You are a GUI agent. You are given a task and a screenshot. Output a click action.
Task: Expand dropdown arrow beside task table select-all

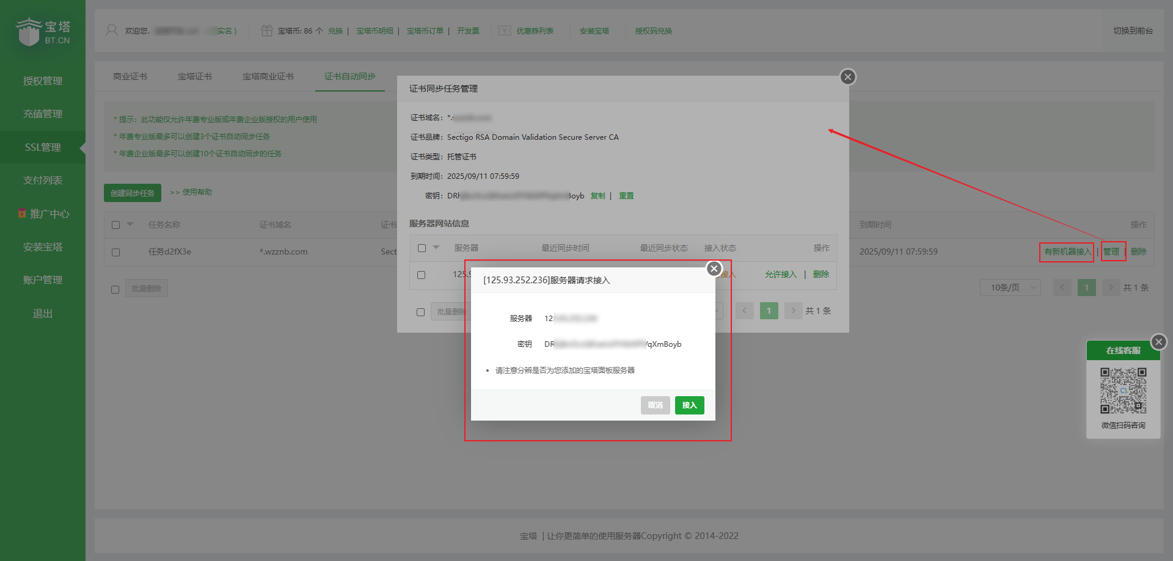[x=130, y=224]
